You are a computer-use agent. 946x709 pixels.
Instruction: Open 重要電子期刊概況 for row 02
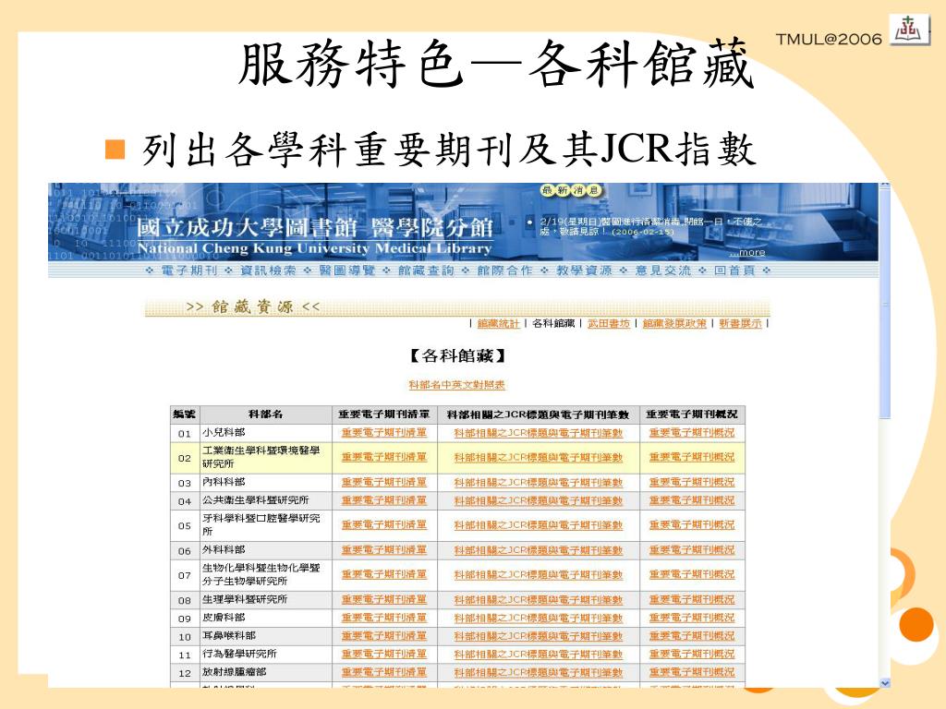pos(692,458)
